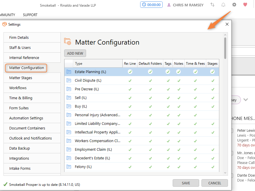Open settings with the gear icon
Viewport: 255px width, 191px height.
pos(234,5)
